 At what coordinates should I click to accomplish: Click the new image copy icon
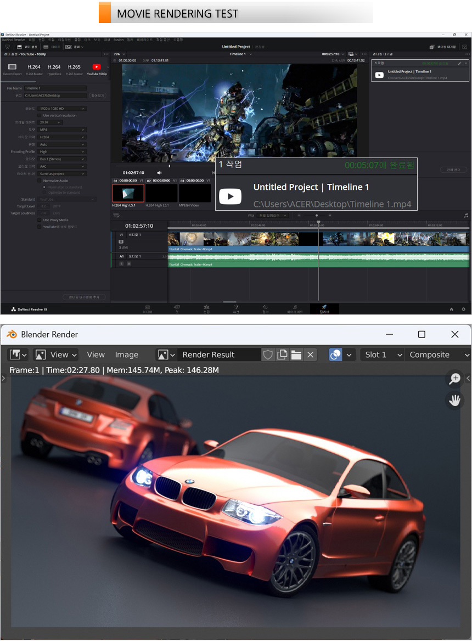(x=282, y=354)
